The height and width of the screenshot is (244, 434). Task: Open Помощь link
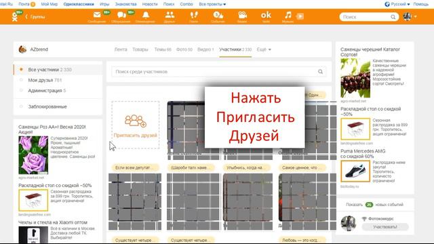click(x=420, y=4)
